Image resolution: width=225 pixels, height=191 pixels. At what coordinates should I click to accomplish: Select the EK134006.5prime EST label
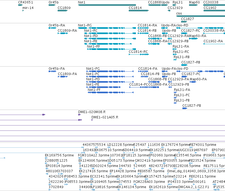pyautogui.click(x=93, y=161)
